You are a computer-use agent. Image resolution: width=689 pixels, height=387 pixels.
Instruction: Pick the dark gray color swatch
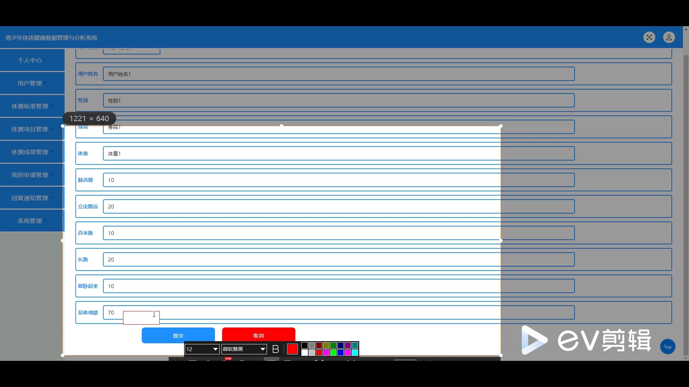(x=312, y=345)
